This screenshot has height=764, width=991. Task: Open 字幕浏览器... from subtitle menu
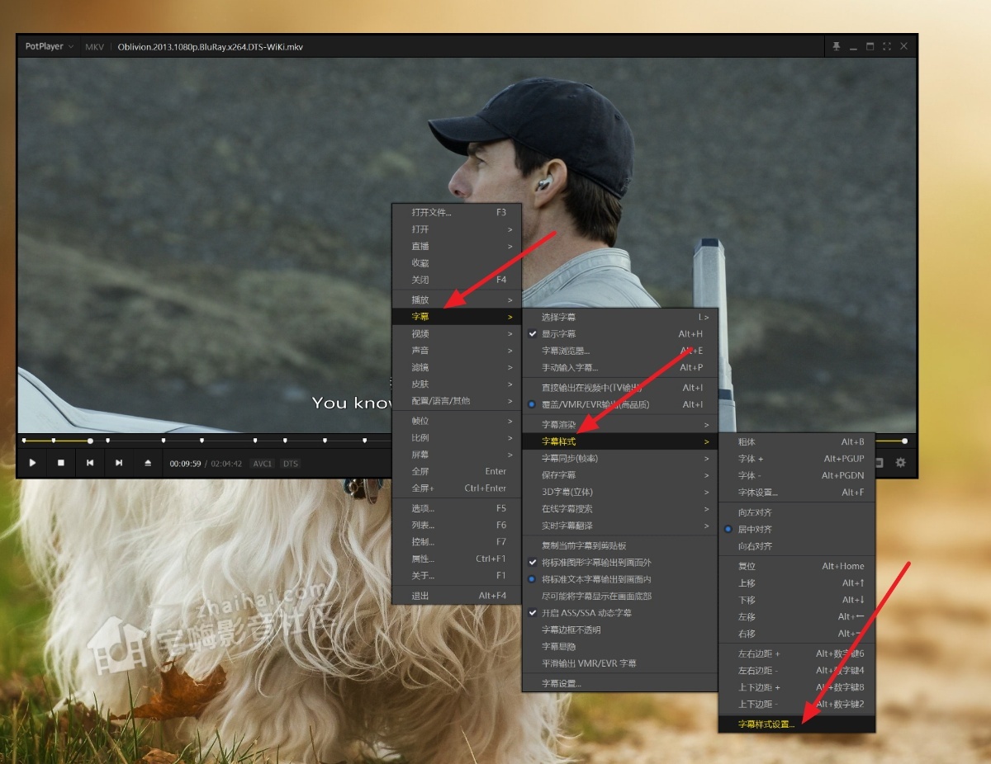pos(620,351)
